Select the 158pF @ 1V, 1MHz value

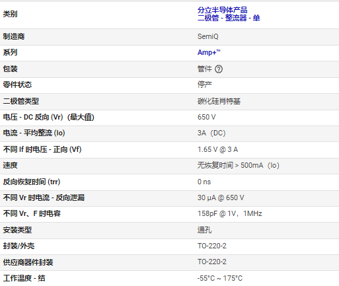pos(229,213)
